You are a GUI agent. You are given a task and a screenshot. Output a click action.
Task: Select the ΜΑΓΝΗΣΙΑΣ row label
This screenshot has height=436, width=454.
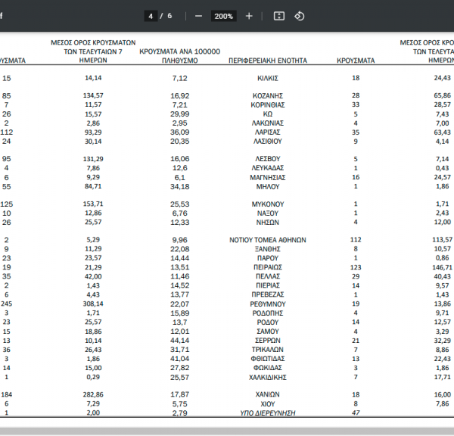[268, 177]
